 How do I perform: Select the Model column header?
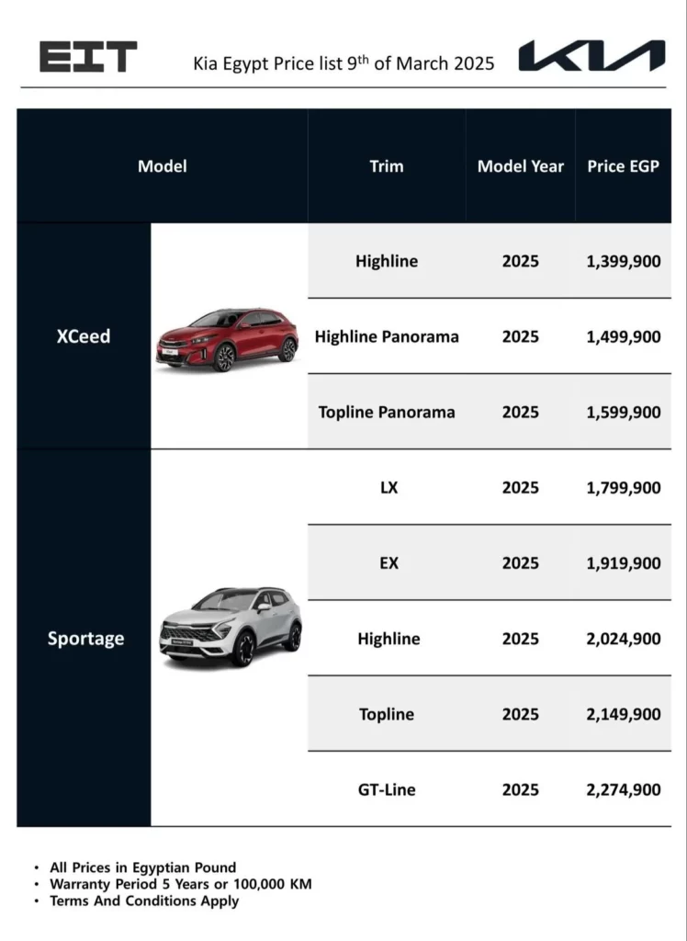pos(162,166)
